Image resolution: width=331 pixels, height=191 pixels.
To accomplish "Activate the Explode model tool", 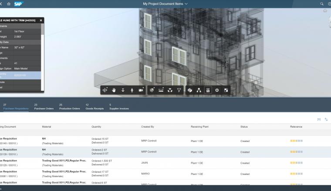I will coord(170,90).
